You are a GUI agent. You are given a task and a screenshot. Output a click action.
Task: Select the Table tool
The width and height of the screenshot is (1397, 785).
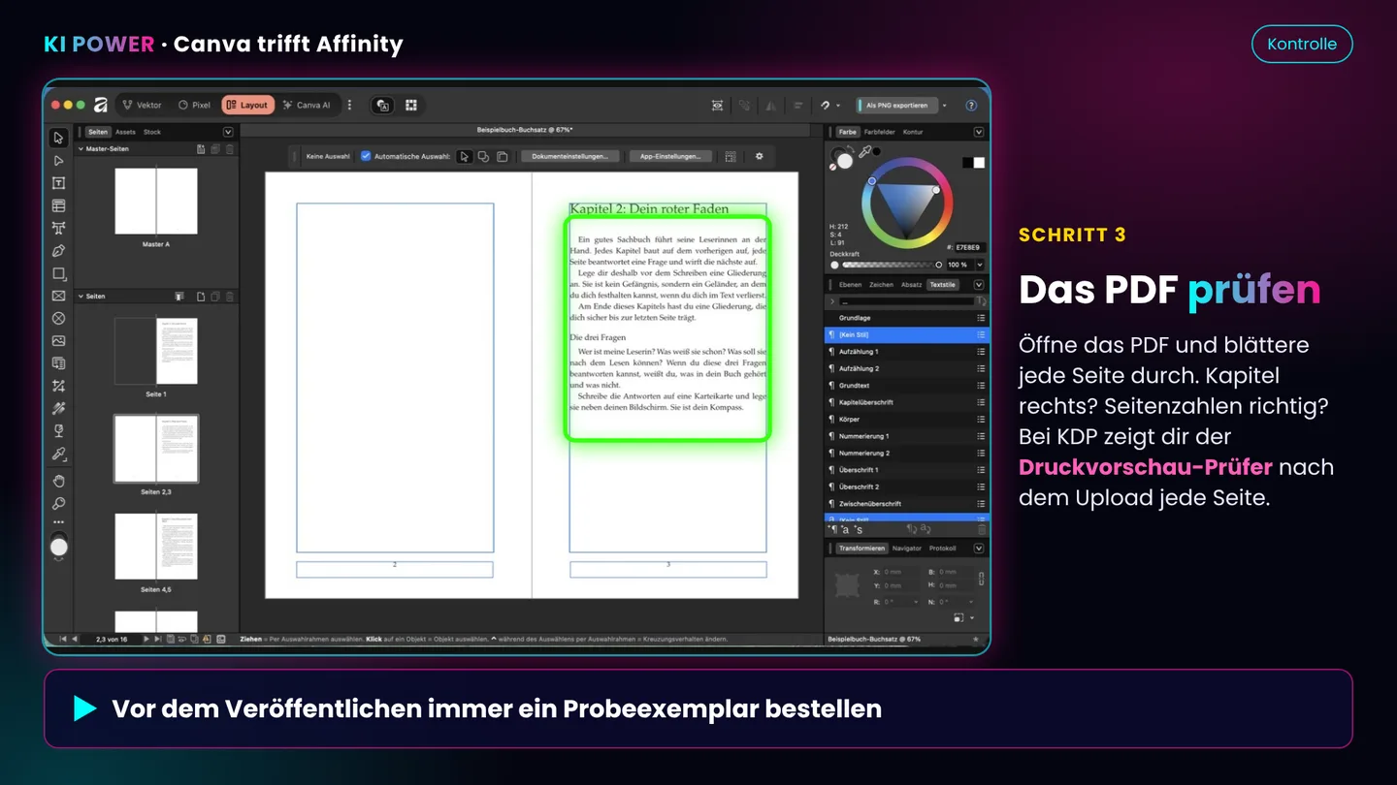point(59,205)
